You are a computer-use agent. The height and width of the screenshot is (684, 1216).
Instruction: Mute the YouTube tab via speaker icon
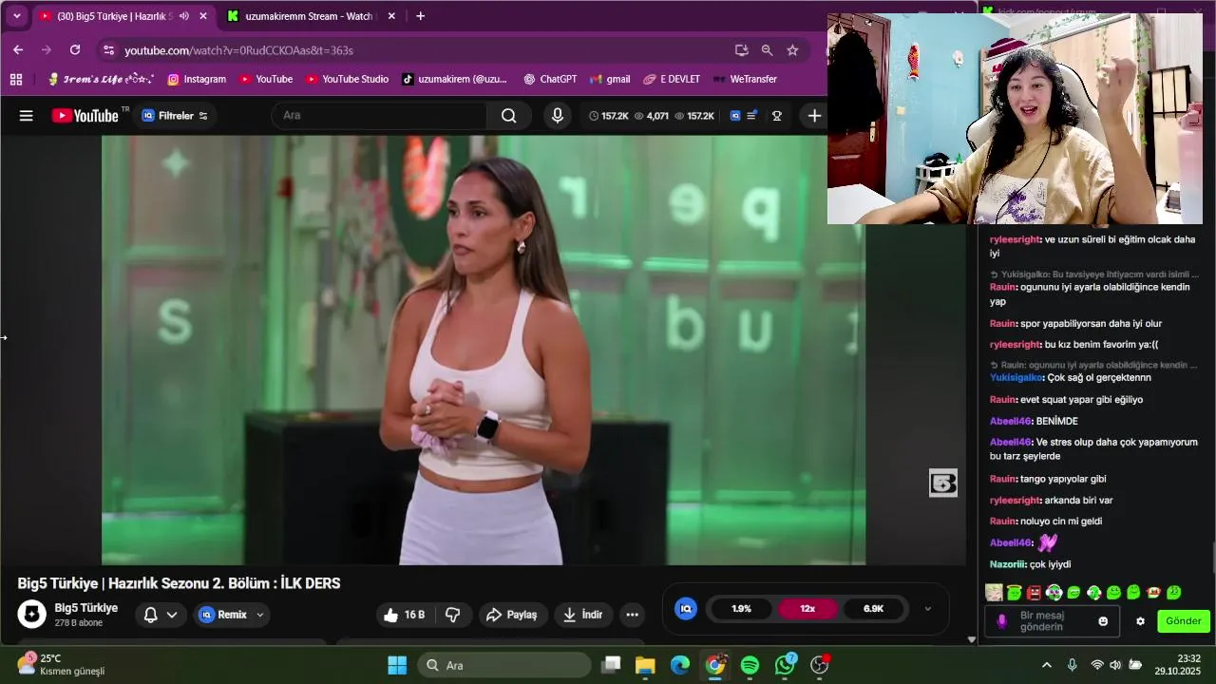pyautogui.click(x=183, y=16)
